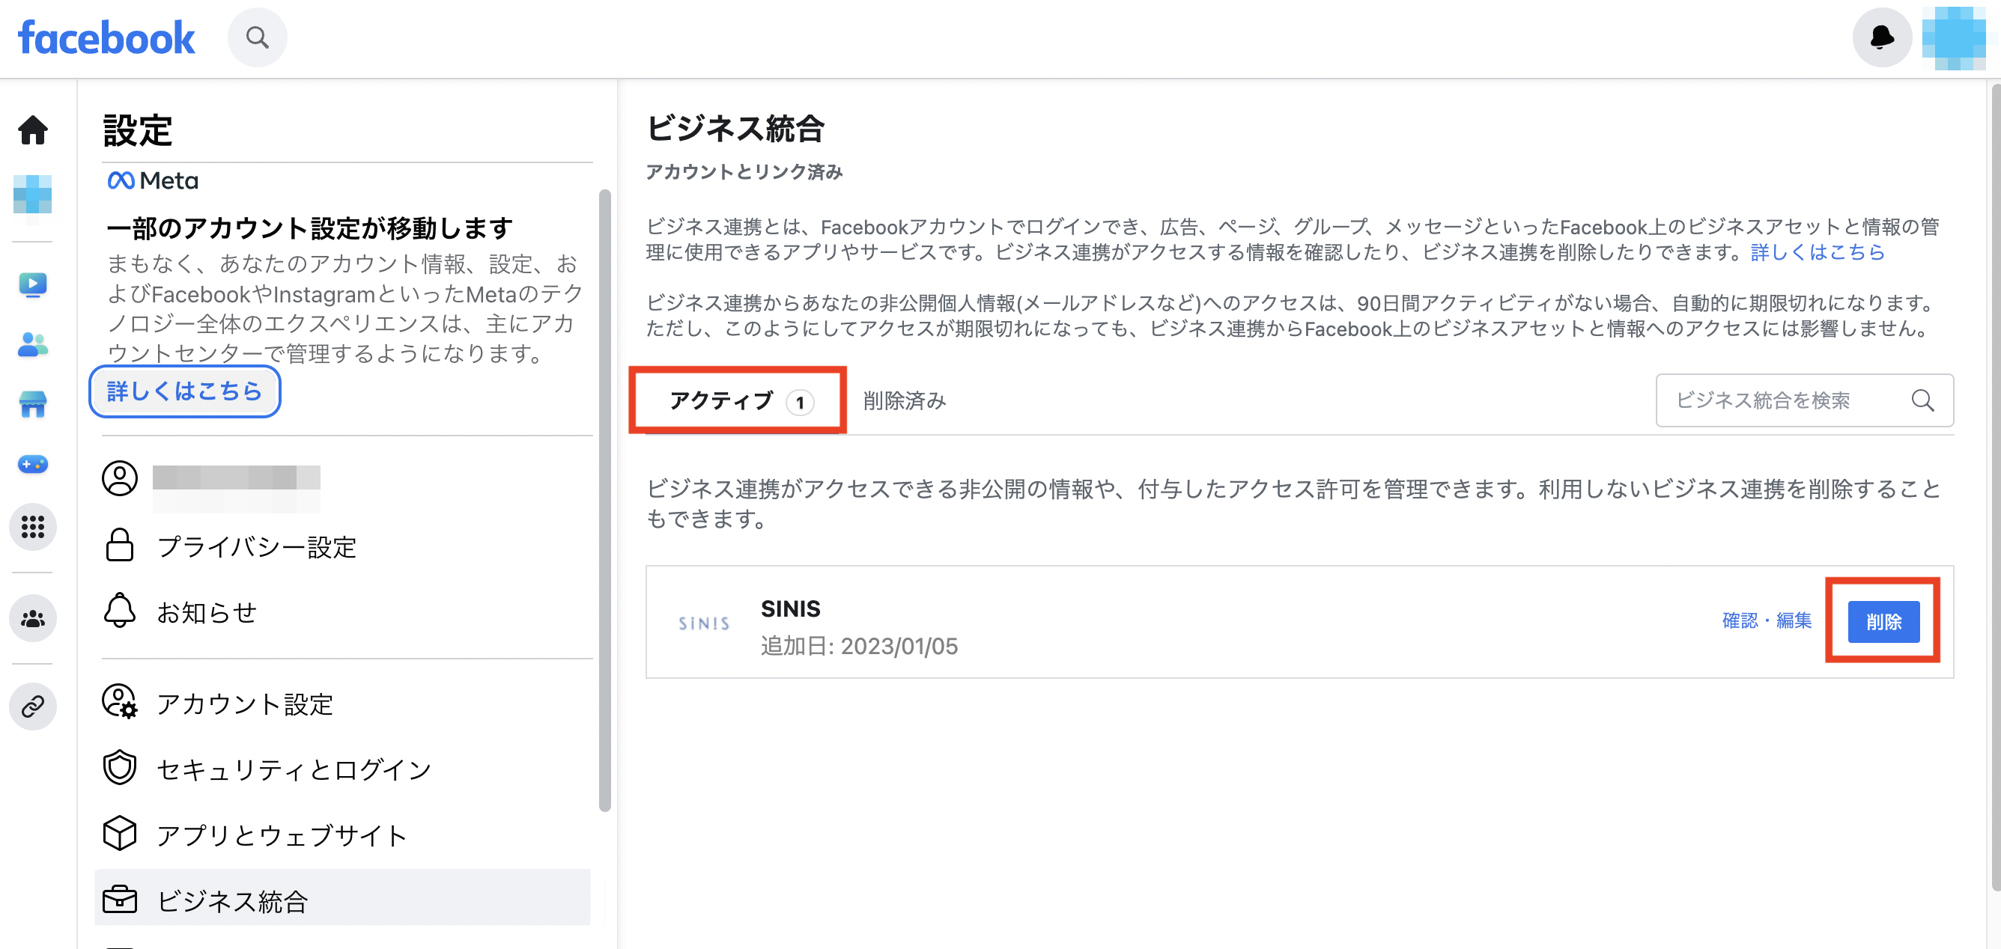Open プライバシー設定 in settings menu
The height and width of the screenshot is (949, 2001).
click(256, 547)
